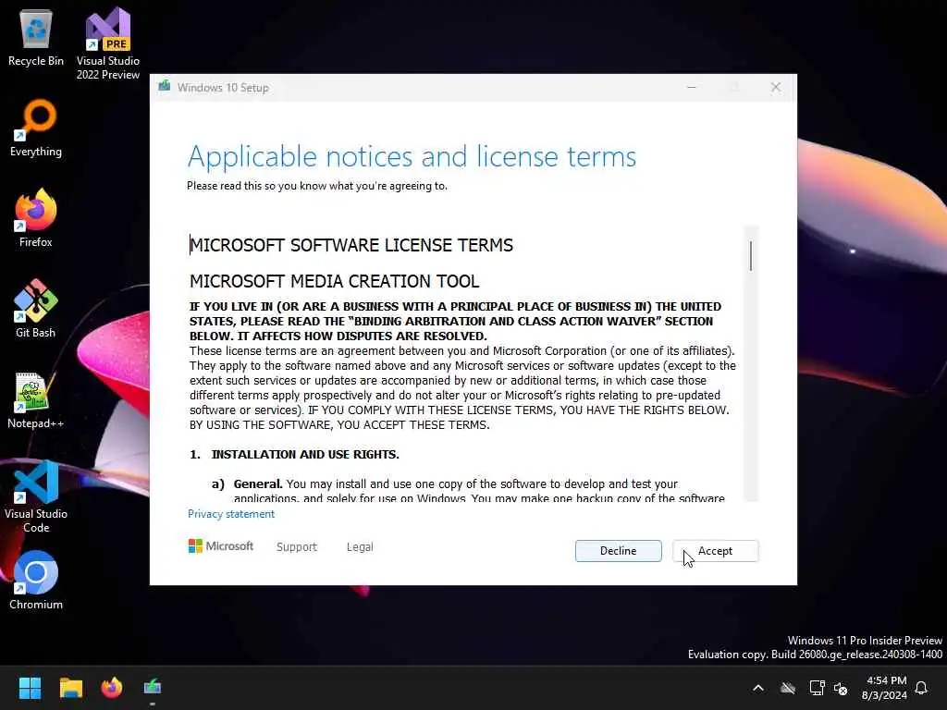Accept the license terms
This screenshot has height=710, width=947.
pos(715,551)
